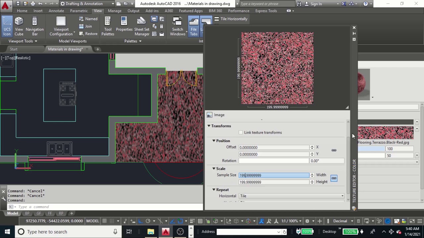Open the Decimal units dropdown
424x238 pixels.
(x=343, y=221)
